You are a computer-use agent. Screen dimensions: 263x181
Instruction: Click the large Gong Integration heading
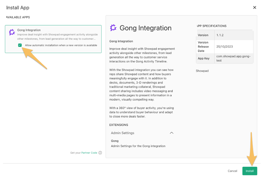145,28
